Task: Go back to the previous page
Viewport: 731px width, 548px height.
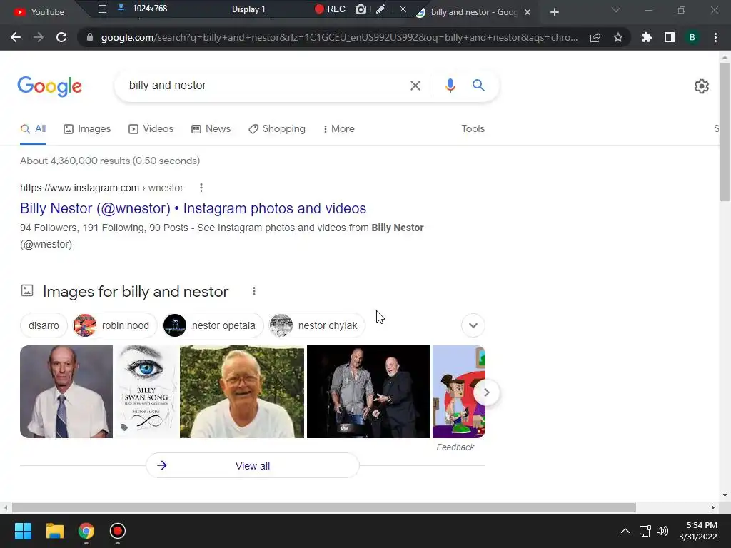Action: (16, 37)
